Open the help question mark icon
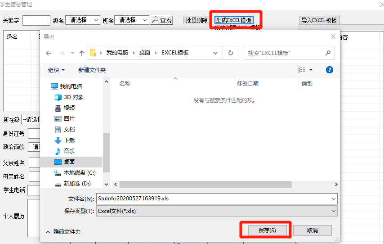 [x=330, y=70]
